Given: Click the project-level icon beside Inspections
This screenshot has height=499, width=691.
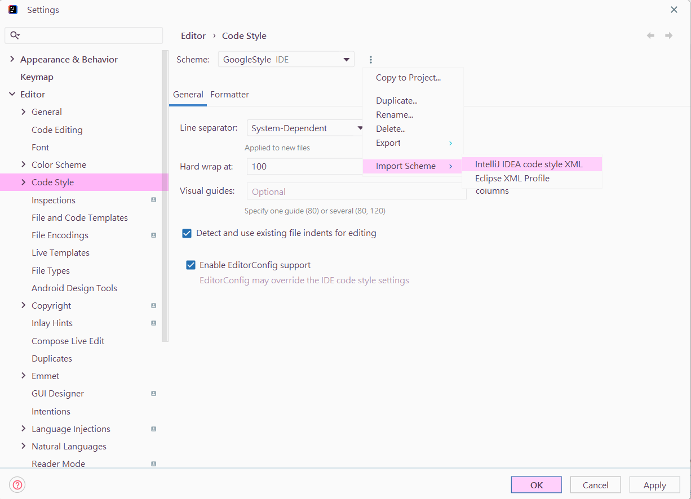Looking at the screenshot, I should [x=153, y=200].
